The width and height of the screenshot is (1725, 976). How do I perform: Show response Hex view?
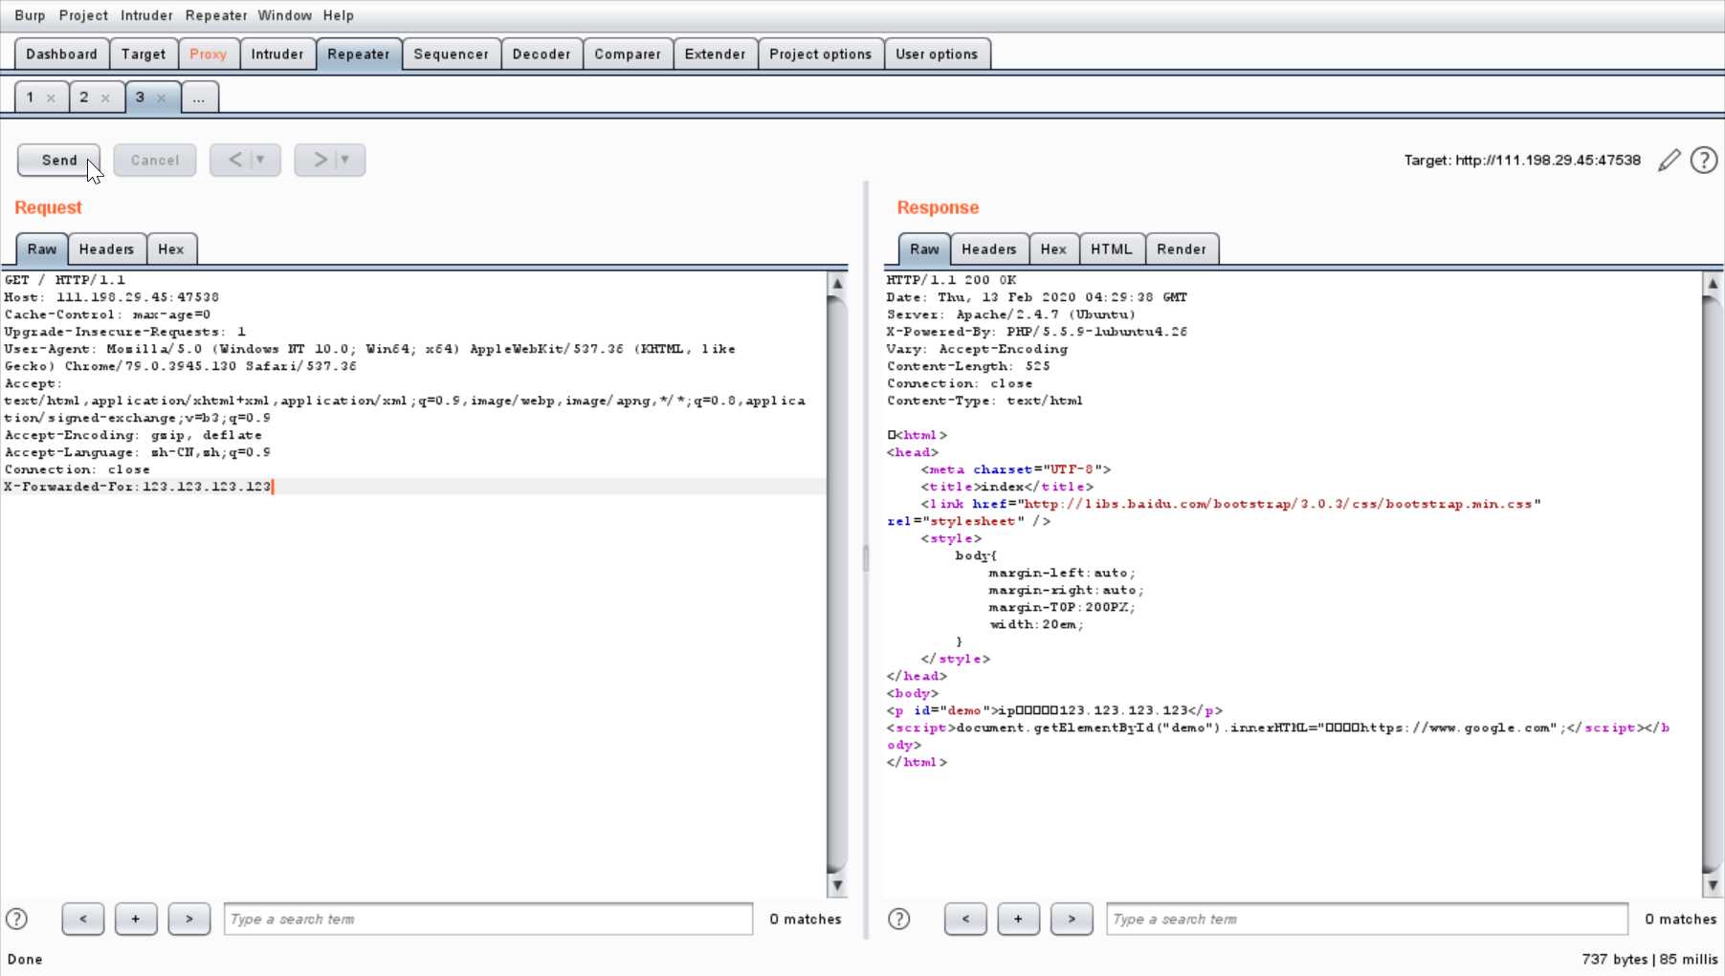(1053, 249)
